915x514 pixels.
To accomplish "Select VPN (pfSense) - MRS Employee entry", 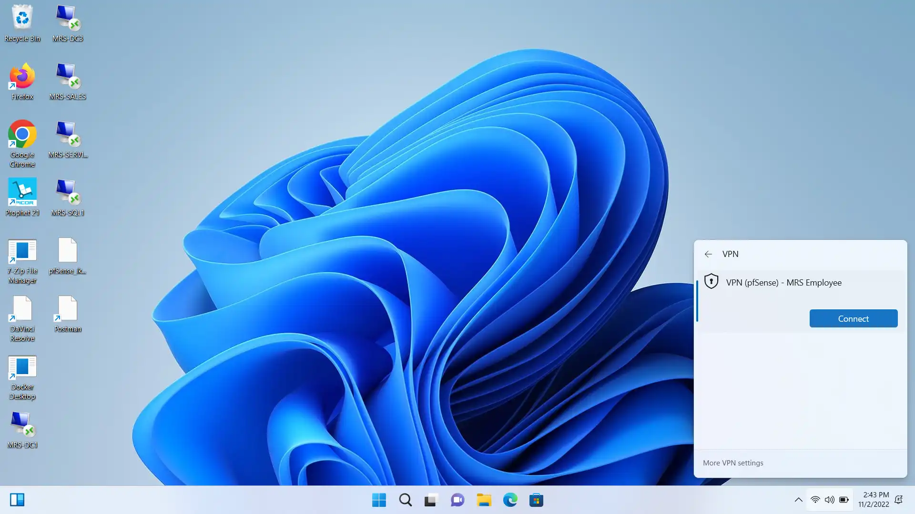I will (x=783, y=283).
